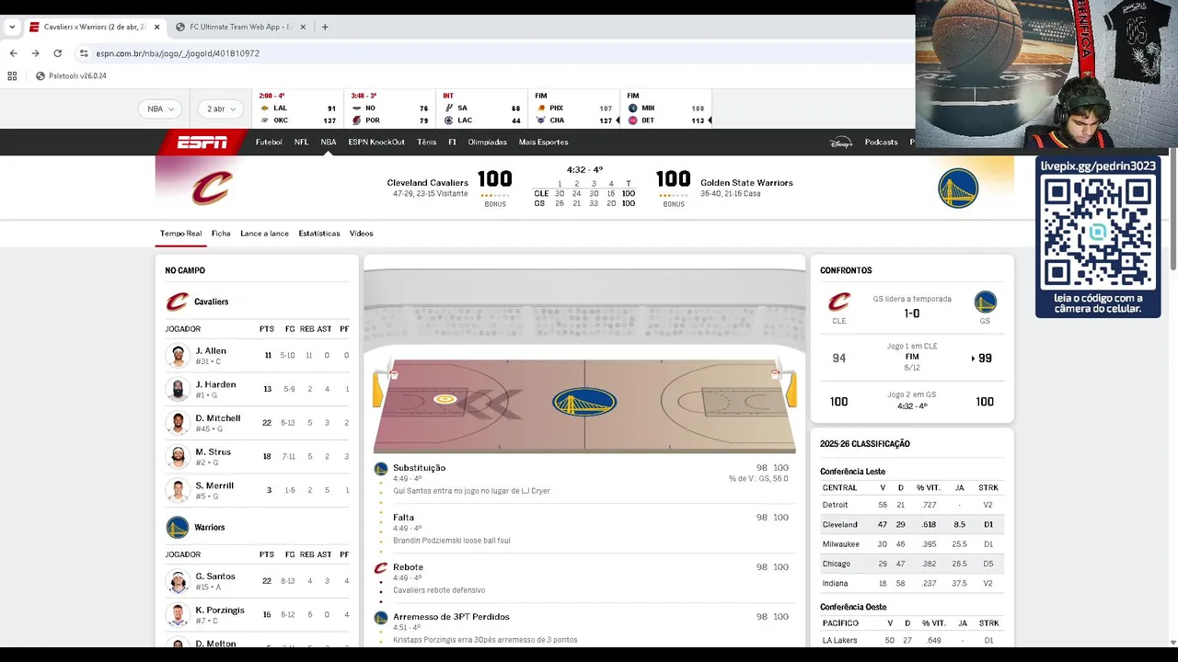Switch to the Vídeos tab
The height and width of the screenshot is (662, 1178).
point(361,234)
